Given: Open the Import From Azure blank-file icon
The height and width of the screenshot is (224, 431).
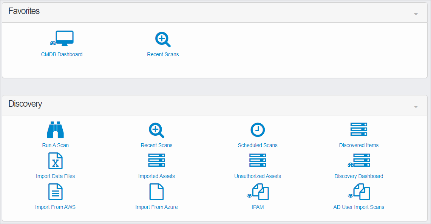Looking at the screenshot, I should (x=156, y=191).
